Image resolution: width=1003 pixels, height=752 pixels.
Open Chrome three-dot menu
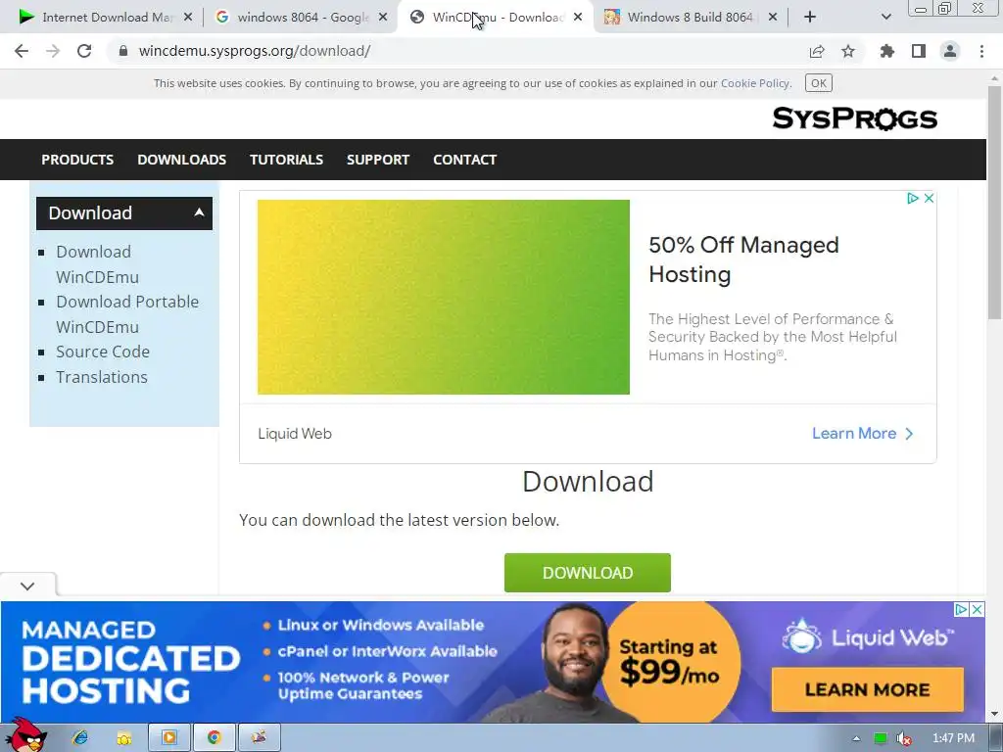[x=981, y=51]
